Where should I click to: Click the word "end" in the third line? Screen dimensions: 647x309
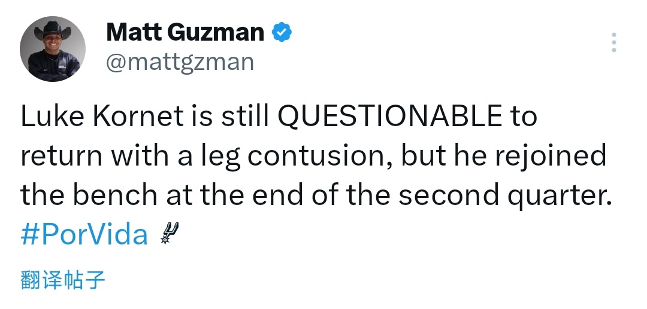click(x=286, y=195)
